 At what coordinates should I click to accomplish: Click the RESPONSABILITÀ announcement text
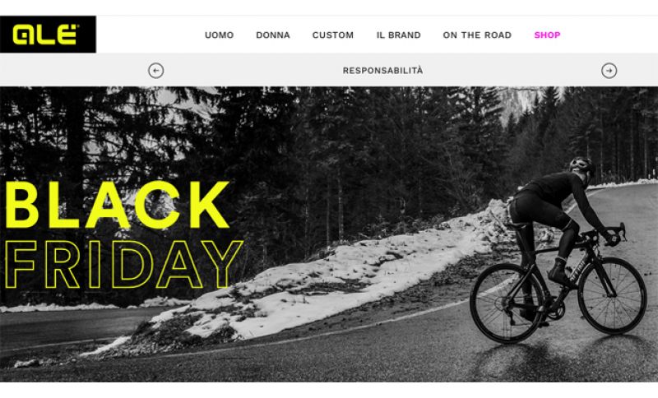[382, 71]
